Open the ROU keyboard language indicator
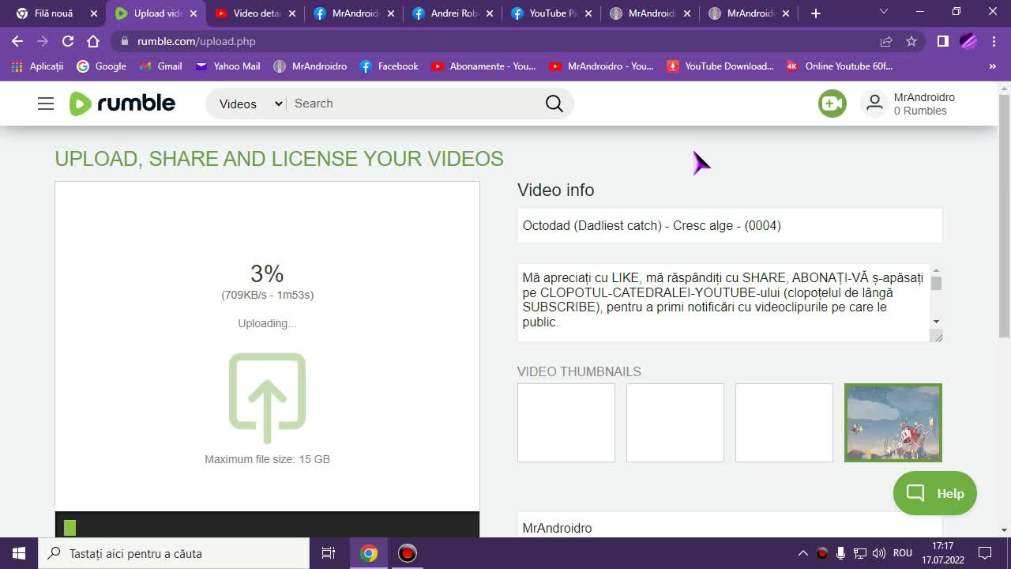The width and height of the screenshot is (1011, 569). tap(903, 553)
